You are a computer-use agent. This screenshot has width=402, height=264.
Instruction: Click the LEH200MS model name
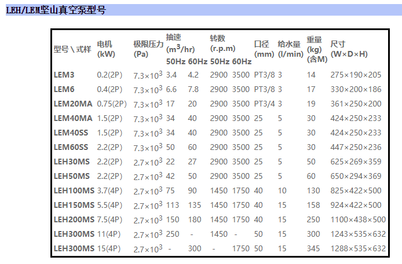click(x=74, y=219)
